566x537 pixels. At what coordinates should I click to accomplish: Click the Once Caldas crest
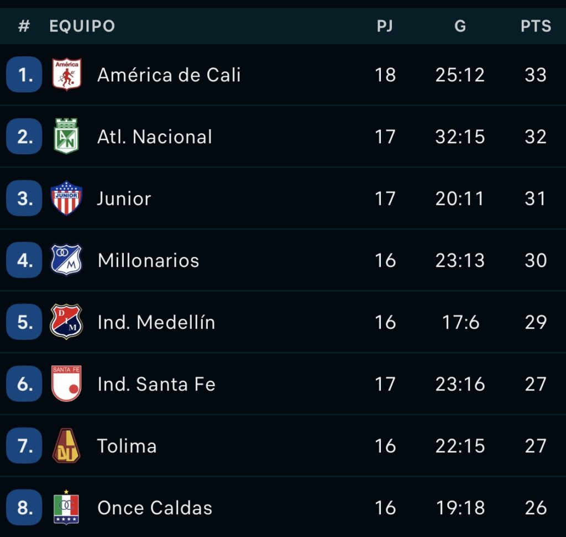pyautogui.click(x=66, y=507)
